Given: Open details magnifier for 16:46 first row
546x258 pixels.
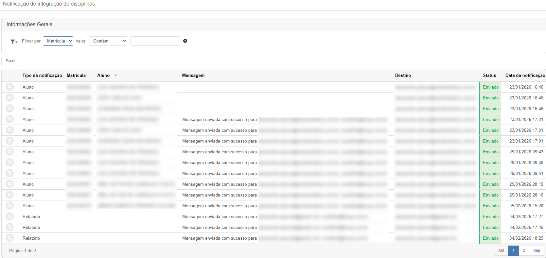Looking at the screenshot, I should pyautogui.click(x=10, y=87).
